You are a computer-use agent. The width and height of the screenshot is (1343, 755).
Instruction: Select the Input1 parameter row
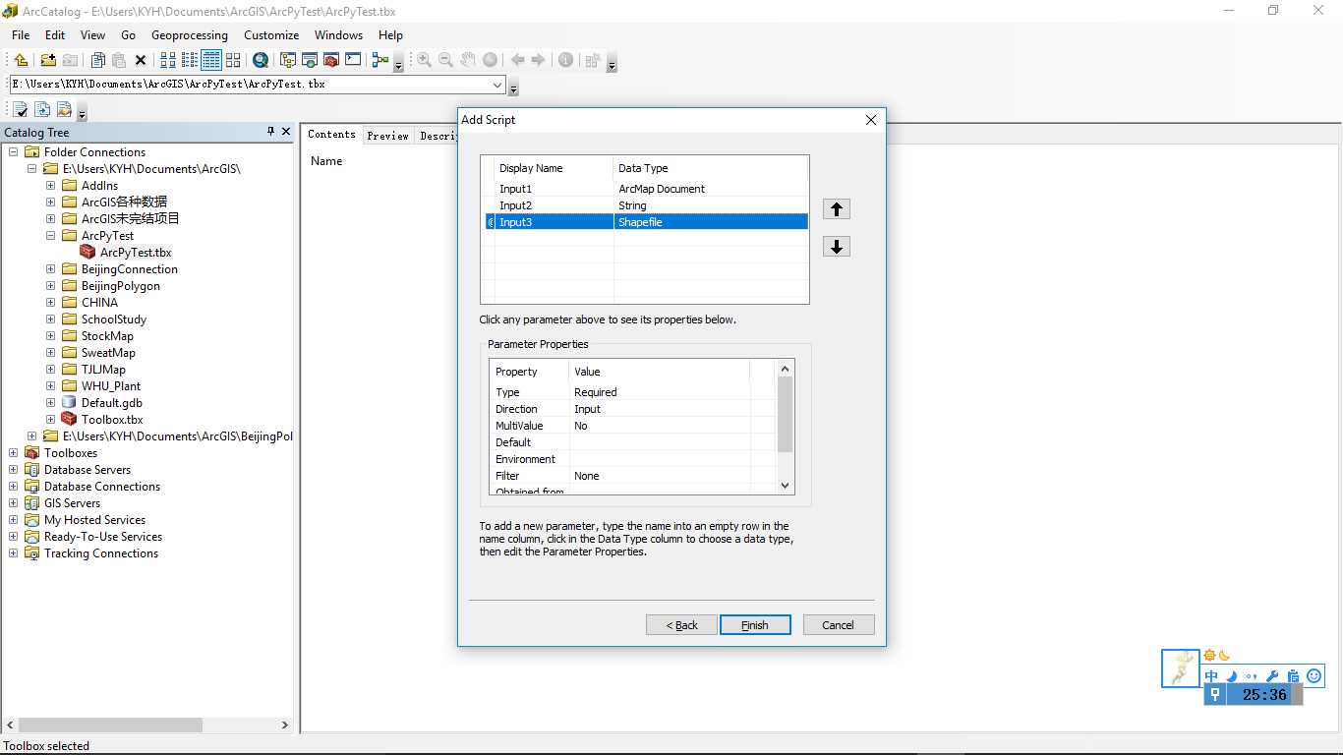coord(647,189)
